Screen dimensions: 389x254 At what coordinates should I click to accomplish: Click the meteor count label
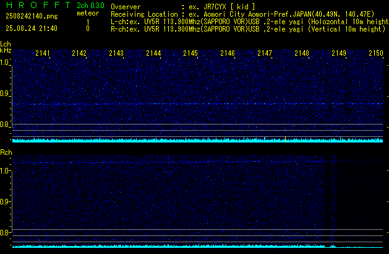(88, 13)
